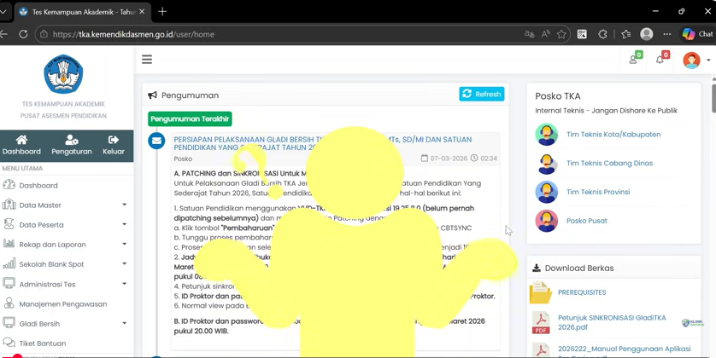Click Tim Teknis Kota/Kabupaten avatar icon

coord(547,135)
